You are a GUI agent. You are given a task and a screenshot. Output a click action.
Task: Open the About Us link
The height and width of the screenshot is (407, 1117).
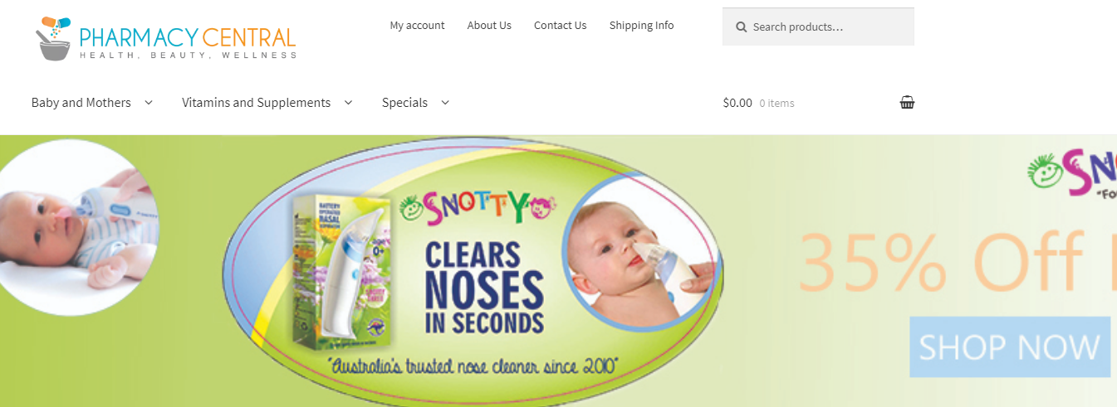(x=489, y=26)
